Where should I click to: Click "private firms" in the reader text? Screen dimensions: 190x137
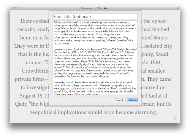[30, 79]
